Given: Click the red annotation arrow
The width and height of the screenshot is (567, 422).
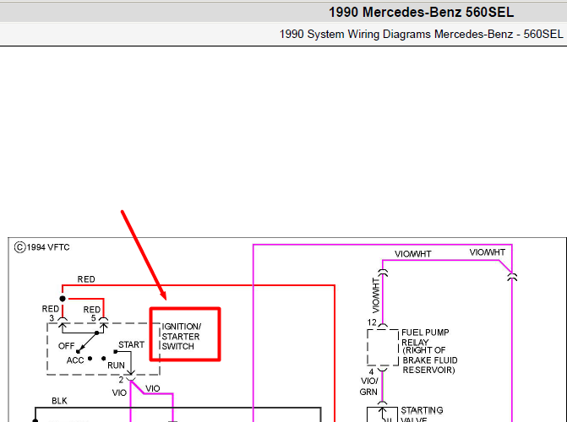Looking at the screenshot, I should click(144, 255).
